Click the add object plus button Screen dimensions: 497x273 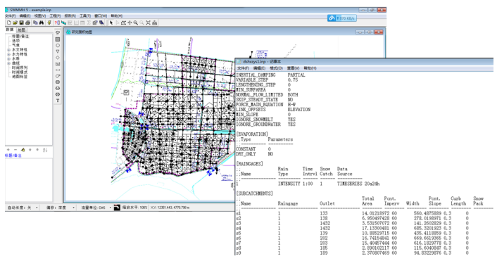coord(8,150)
